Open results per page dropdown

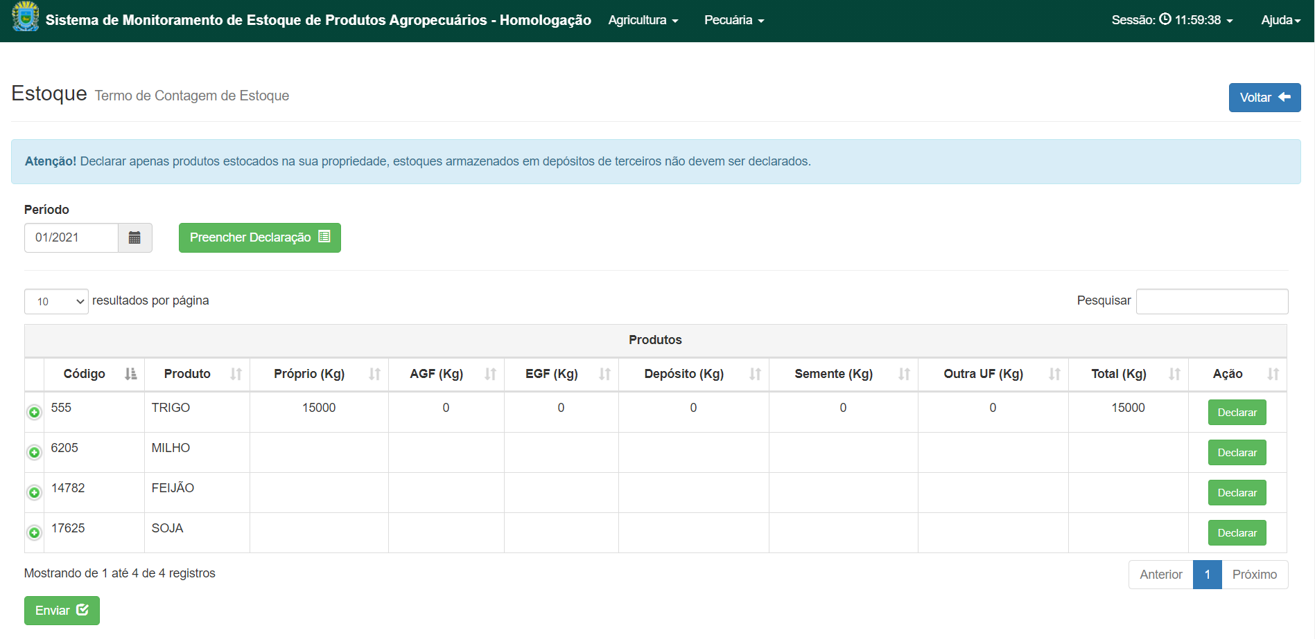[x=56, y=301]
